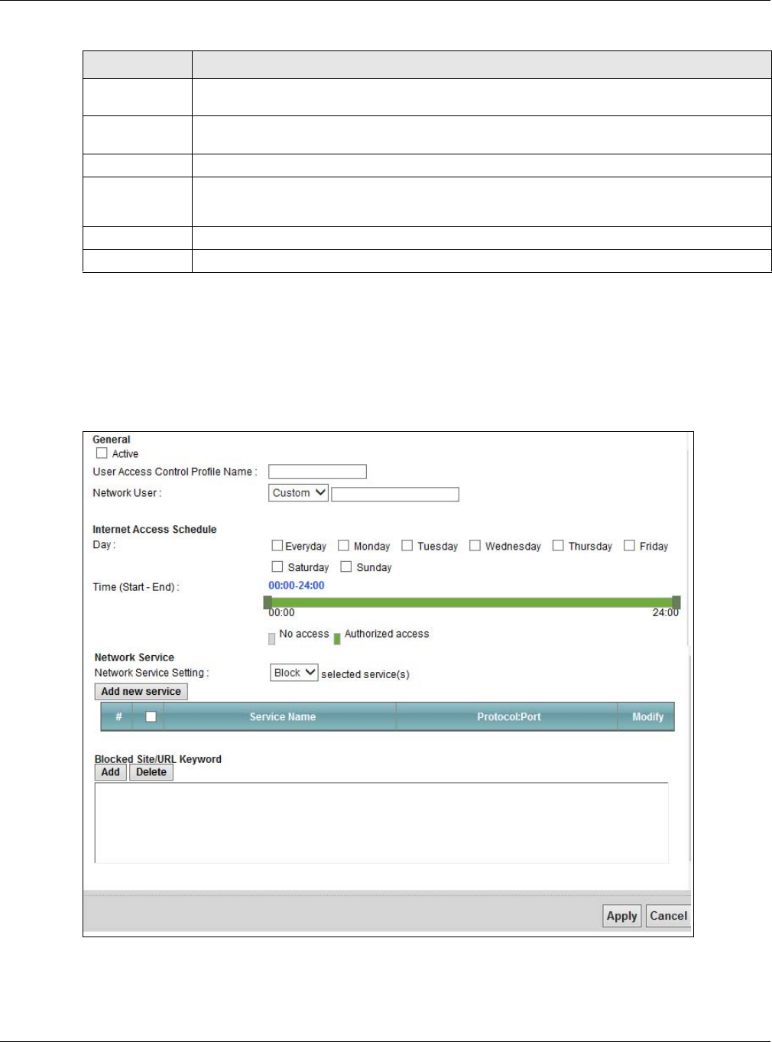Screen dimensions: 772x1042
Task: Select the Wednesday checkbox
Action: pos(475,546)
